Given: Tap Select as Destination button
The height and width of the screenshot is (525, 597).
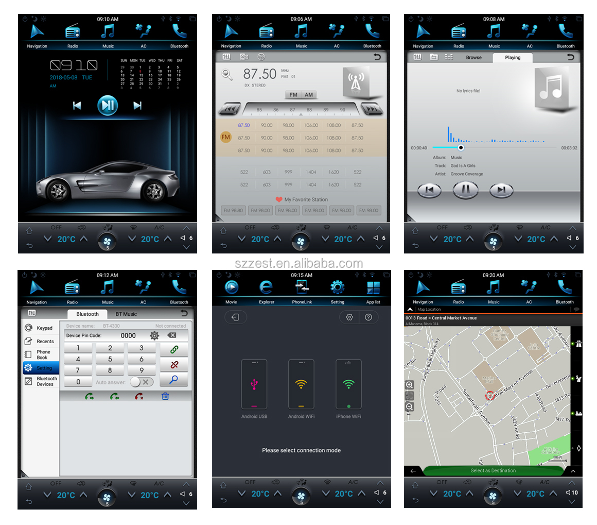Looking at the screenshot, I should click(493, 470).
